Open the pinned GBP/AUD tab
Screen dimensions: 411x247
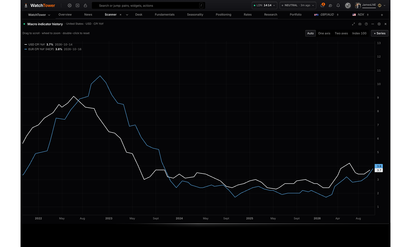click(324, 15)
